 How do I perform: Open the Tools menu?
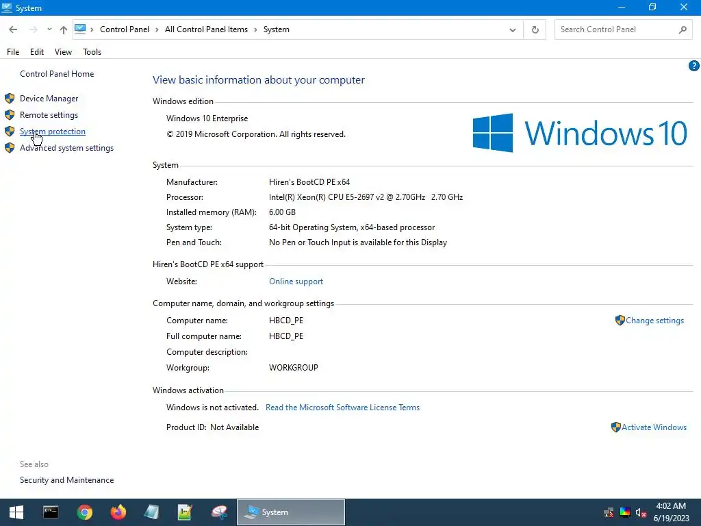click(x=92, y=52)
